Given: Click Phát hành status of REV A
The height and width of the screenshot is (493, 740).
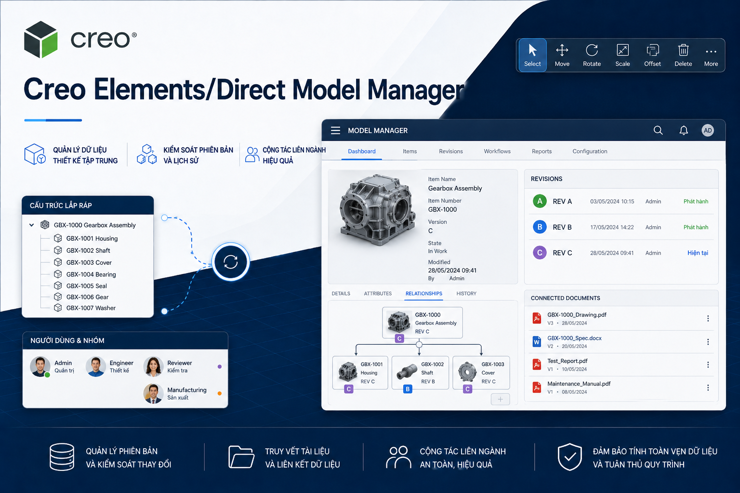Looking at the screenshot, I should click(696, 201).
